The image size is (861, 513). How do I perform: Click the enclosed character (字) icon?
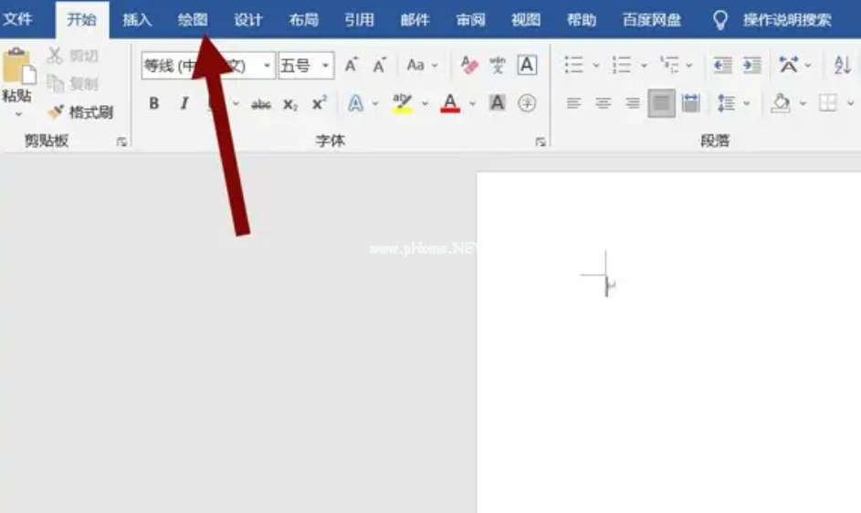click(527, 103)
